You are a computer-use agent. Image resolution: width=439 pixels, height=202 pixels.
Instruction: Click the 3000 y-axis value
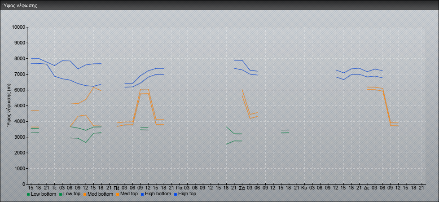pos(20,137)
